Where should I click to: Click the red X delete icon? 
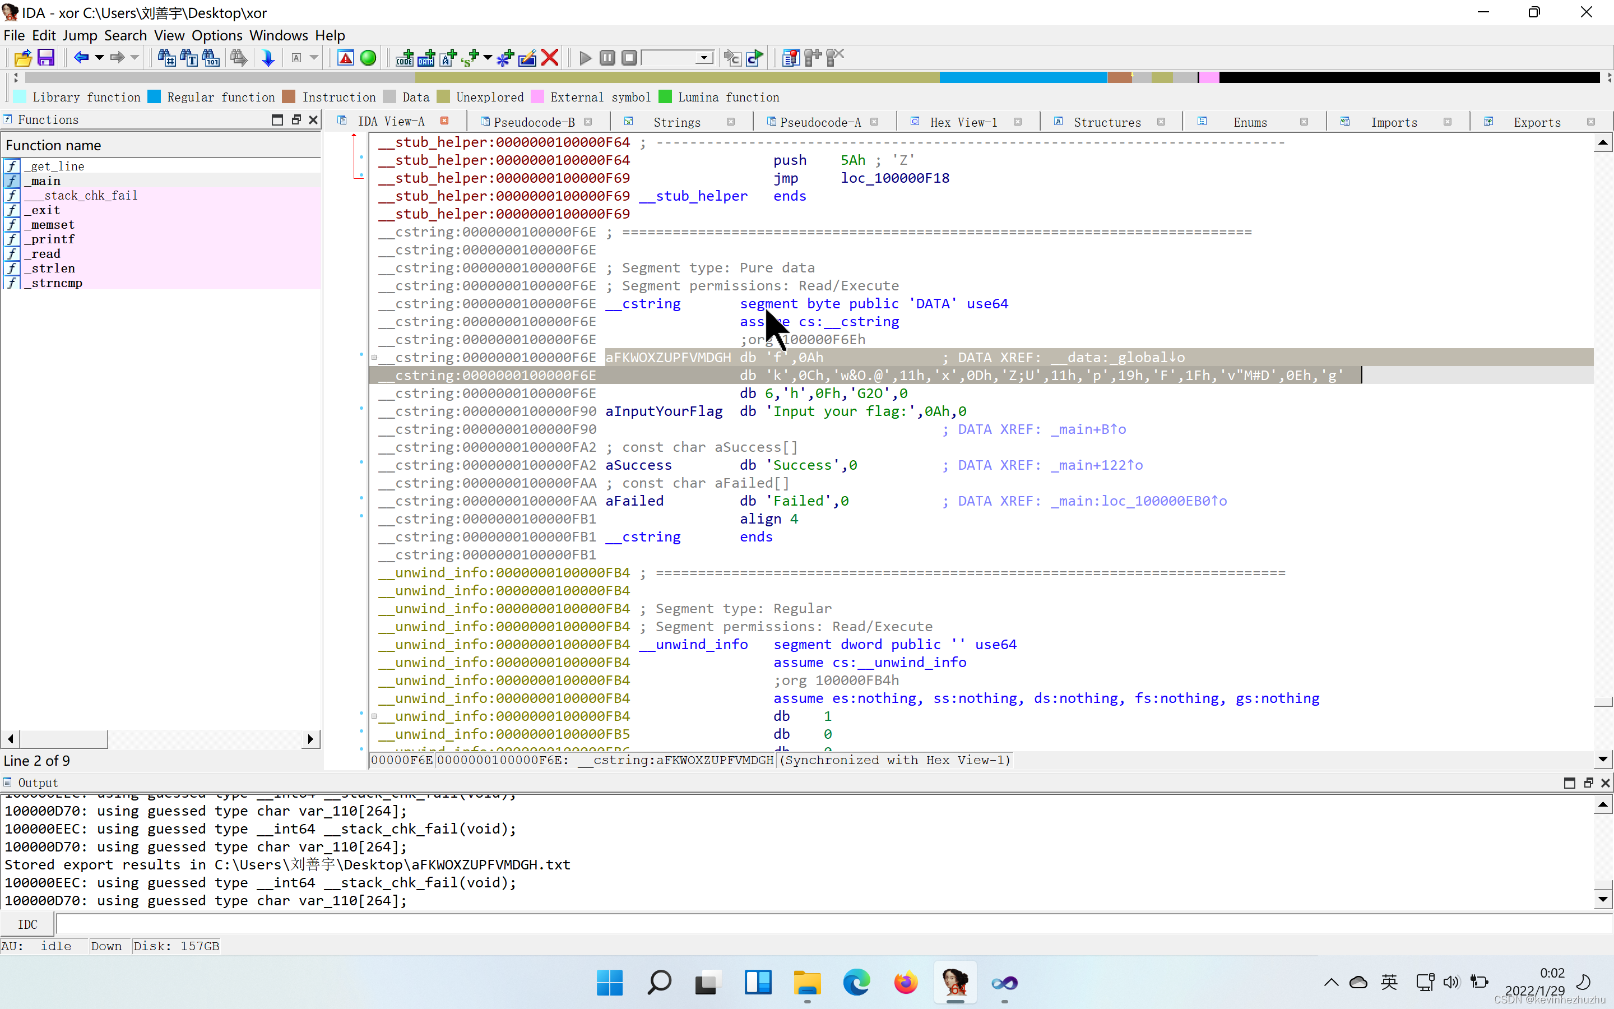[x=550, y=58]
